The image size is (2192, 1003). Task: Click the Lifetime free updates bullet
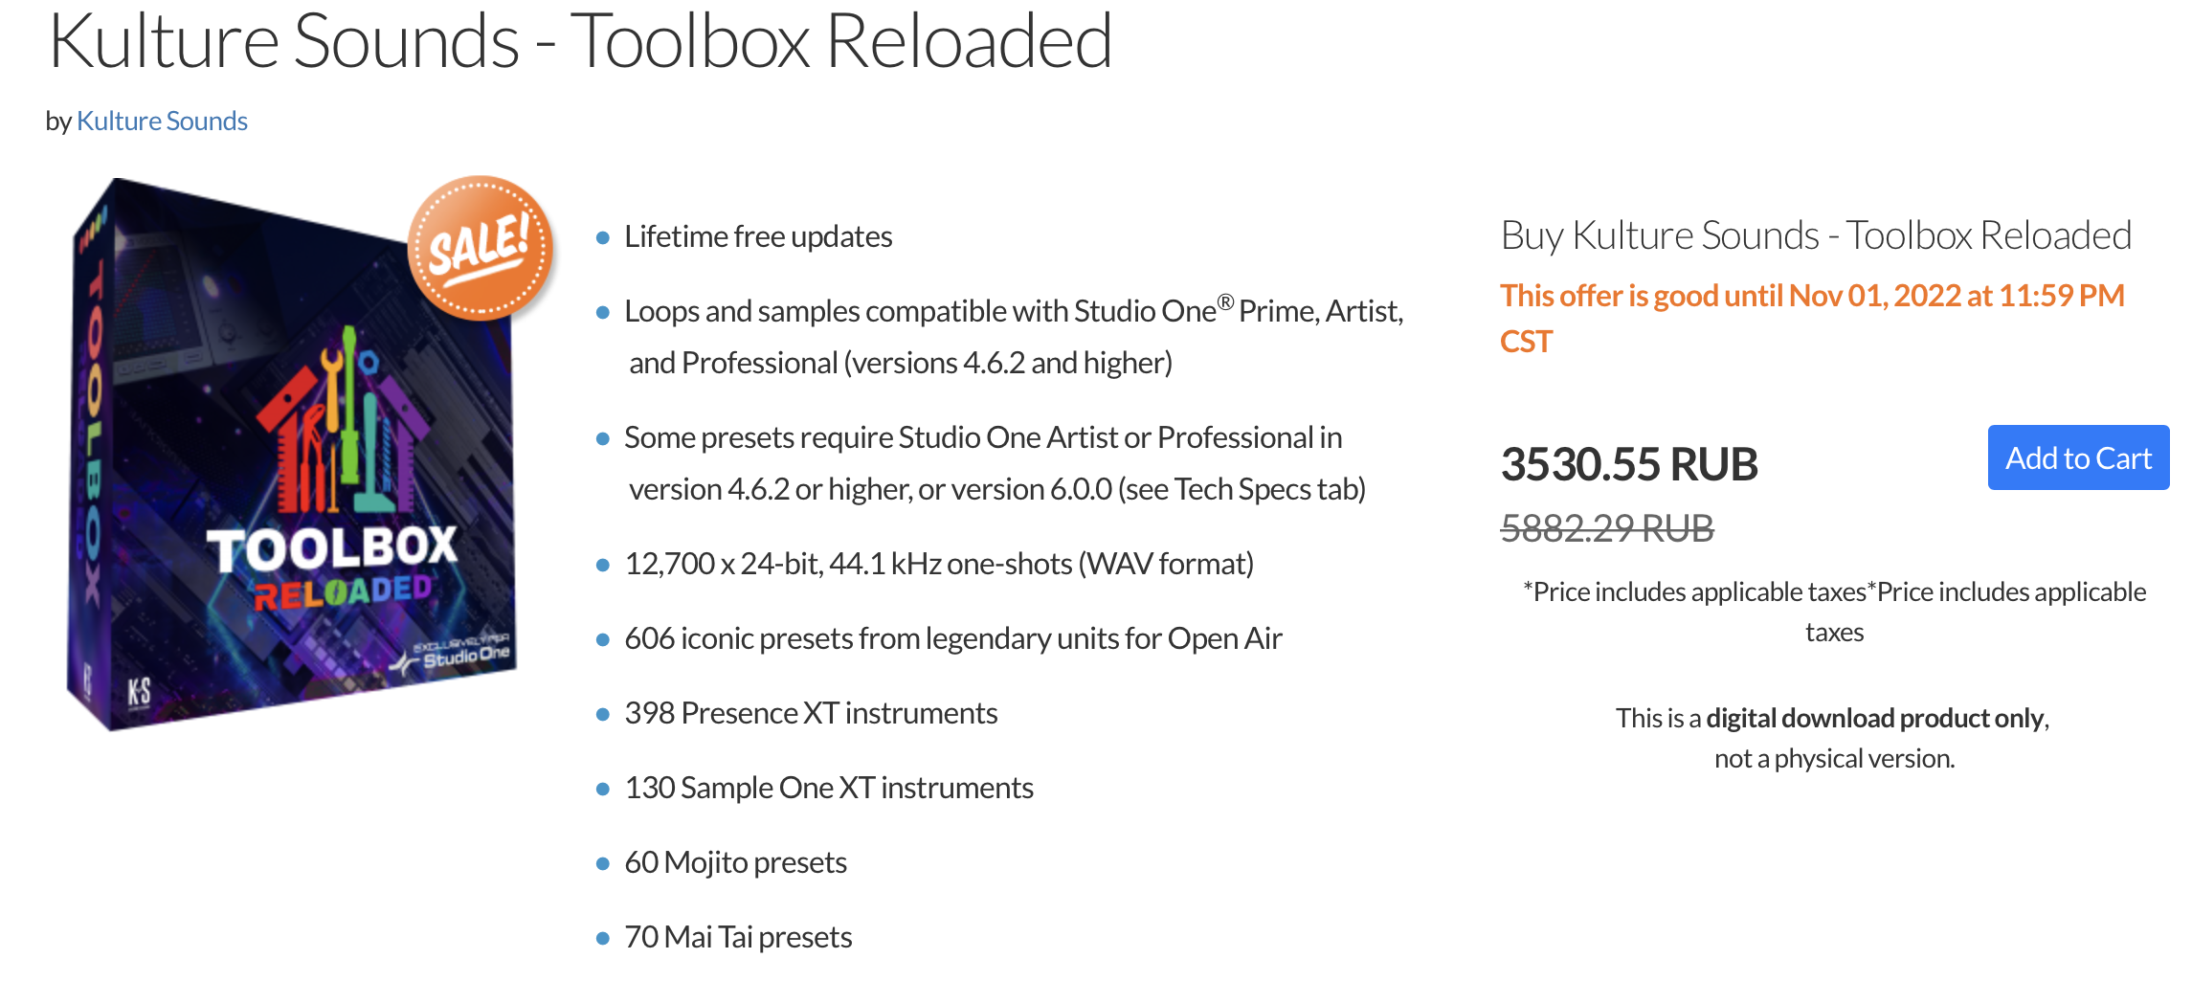coord(758,236)
